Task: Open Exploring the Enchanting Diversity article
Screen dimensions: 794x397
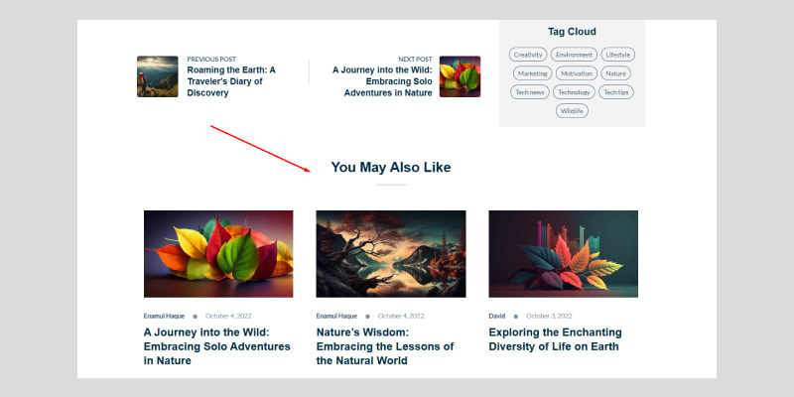Action: click(555, 339)
